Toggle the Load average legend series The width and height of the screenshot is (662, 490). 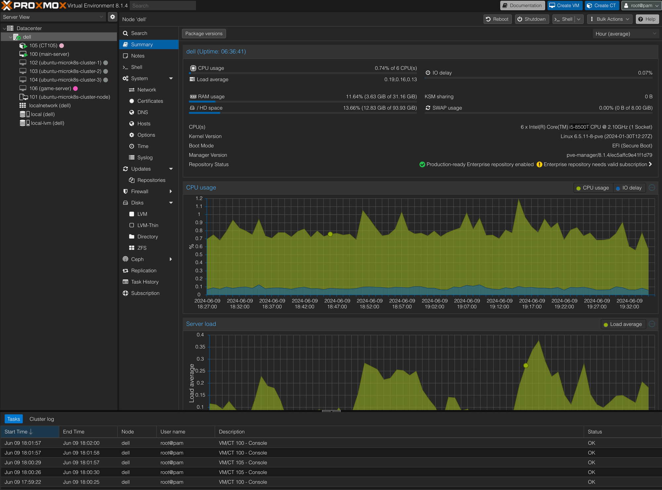click(x=623, y=324)
